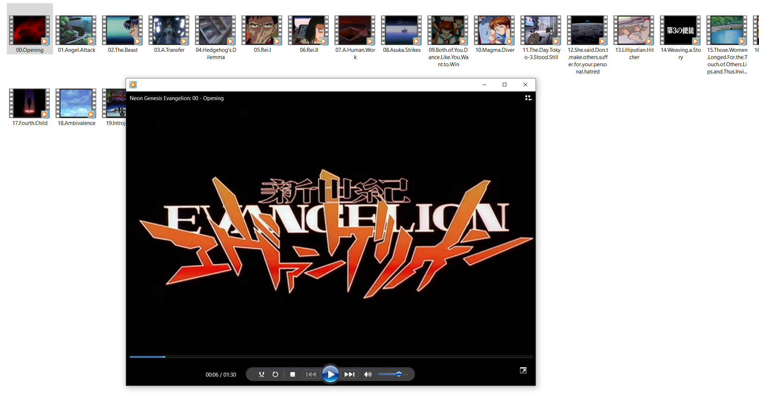This screenshot has width=759, height=400.
Task: Select the 14.Weaving.a.Story video file
Action: [x=680, y=31]
